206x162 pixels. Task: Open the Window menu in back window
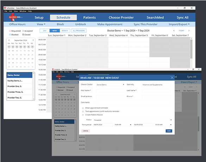pyautogui.click(x=23, y=11)
